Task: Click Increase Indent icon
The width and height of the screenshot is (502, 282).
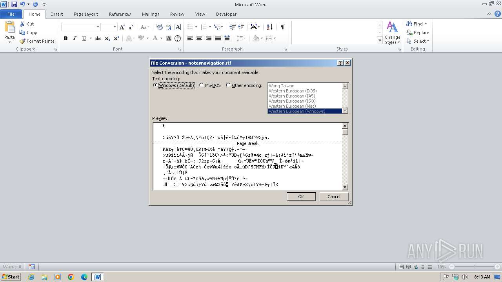Action: pyautogui.click(x=242, y=27)
